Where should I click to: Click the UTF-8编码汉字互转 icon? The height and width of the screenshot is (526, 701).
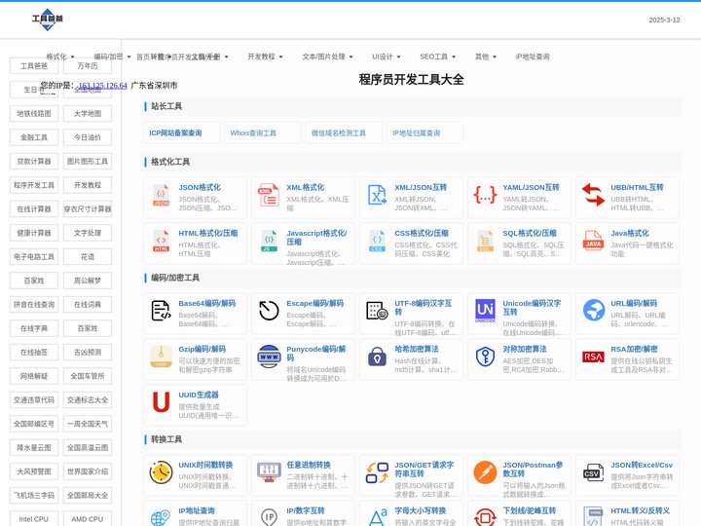[x=377, y=311]
